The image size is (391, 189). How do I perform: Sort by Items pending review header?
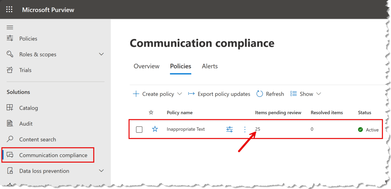pyautogui.click(x=278, y=113)
